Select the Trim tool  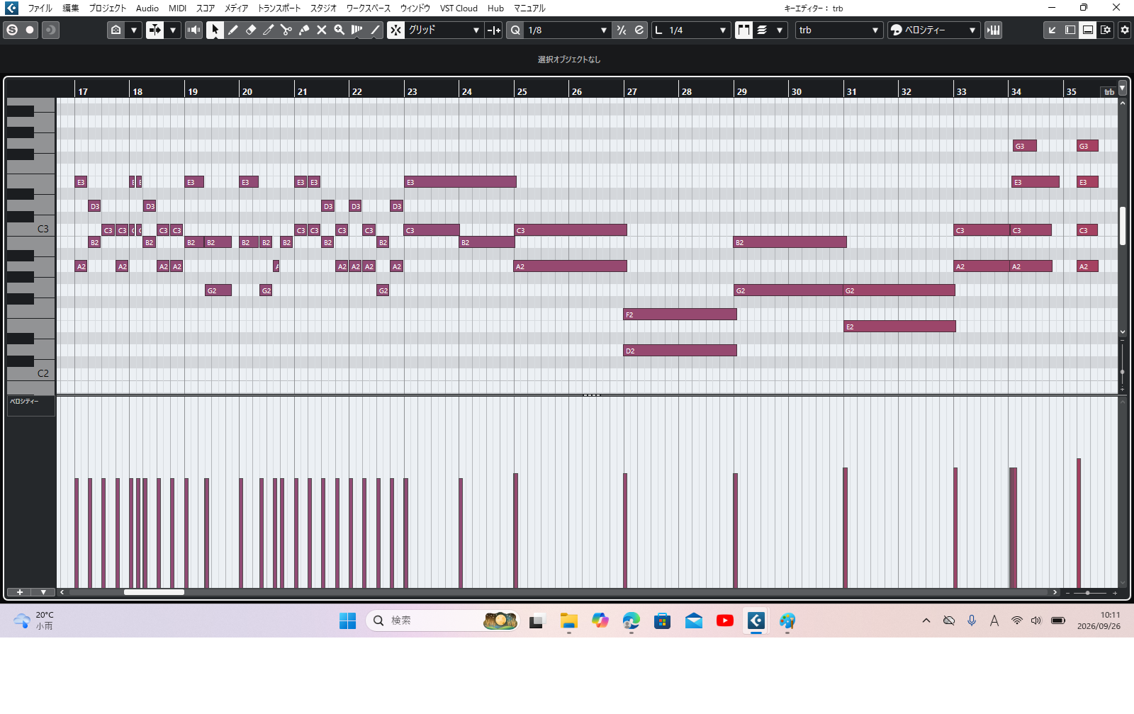pyautogui.click(x=269, y=30)
